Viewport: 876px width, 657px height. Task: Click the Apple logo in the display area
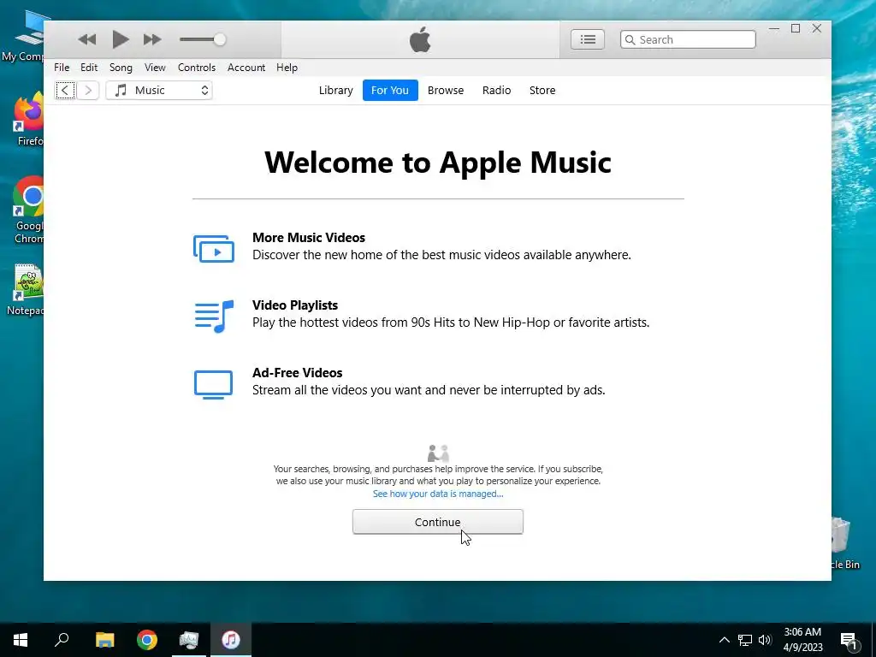(420, 39)
